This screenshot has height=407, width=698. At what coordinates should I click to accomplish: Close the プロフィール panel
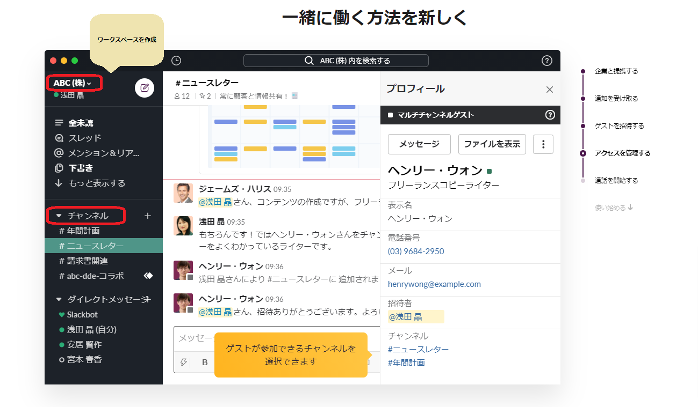[550, 90]
